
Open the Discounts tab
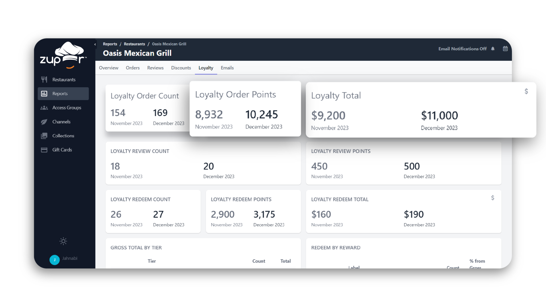click(x=181, y=68)
